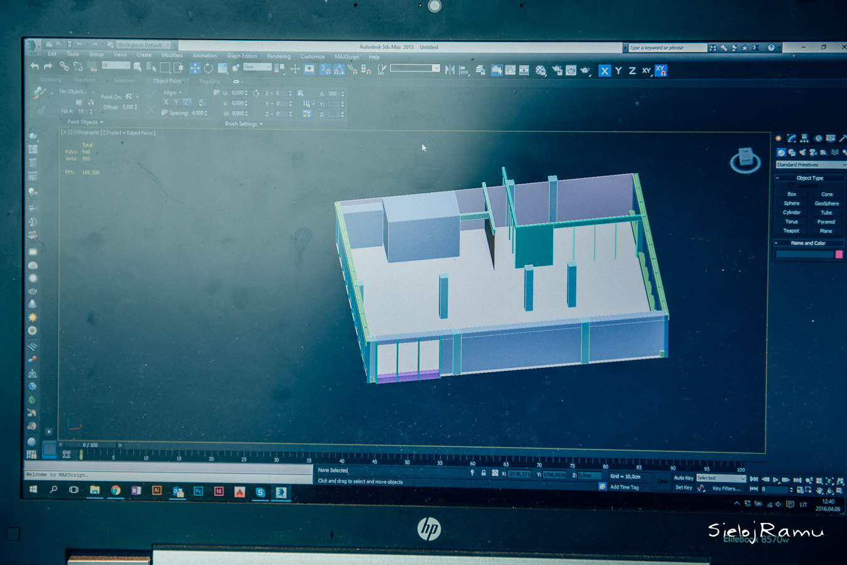The width and height of the screenshot is (847, 565).
Task: Collapse the Object Type rollout
Action: pos(810,178)
